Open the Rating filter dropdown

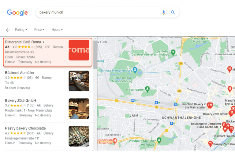click(x=21, y=30)
